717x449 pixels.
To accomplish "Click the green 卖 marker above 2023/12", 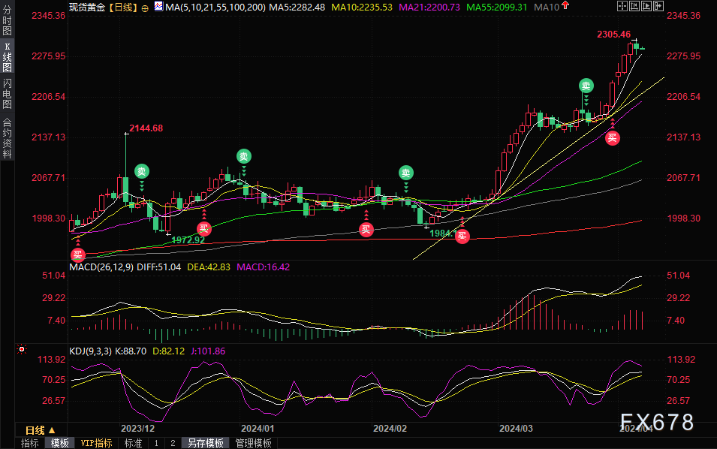I will (142, 171).
